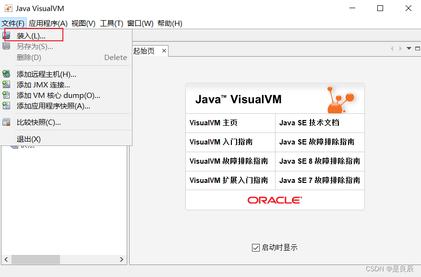Select 添加 VM 核心 dump(O)... entry
The image size is (421, 277).
click(66, 95)
